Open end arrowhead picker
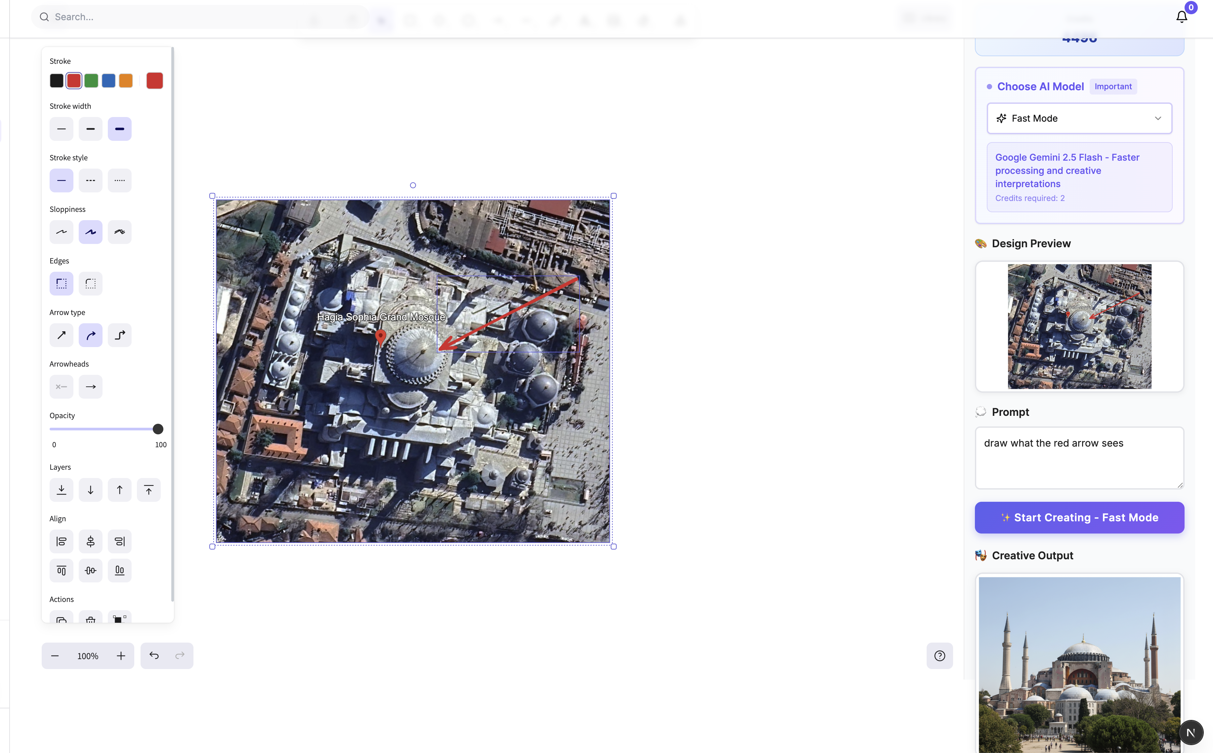Viewport: 1213px width, 753px height. pos(90,386)
